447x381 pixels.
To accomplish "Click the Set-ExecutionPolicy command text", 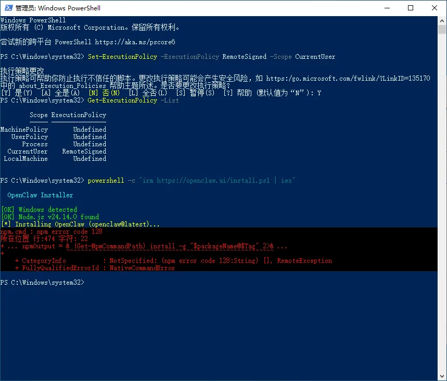I will (123, 57).
